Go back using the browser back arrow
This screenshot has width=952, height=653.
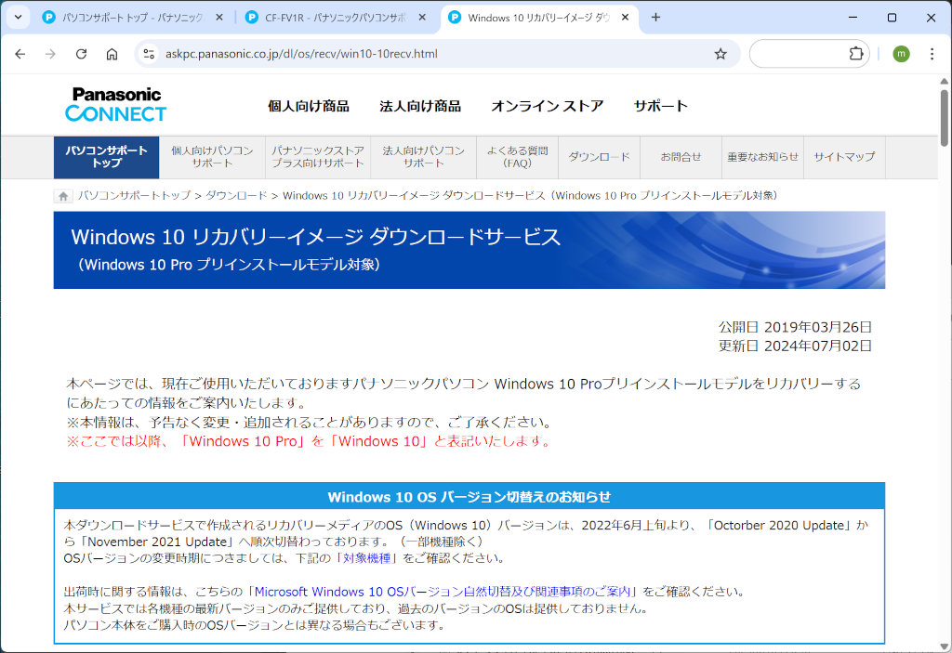point(20,54)
